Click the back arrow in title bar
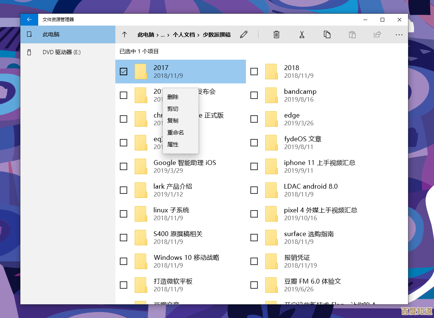 (x=29, y=20)
